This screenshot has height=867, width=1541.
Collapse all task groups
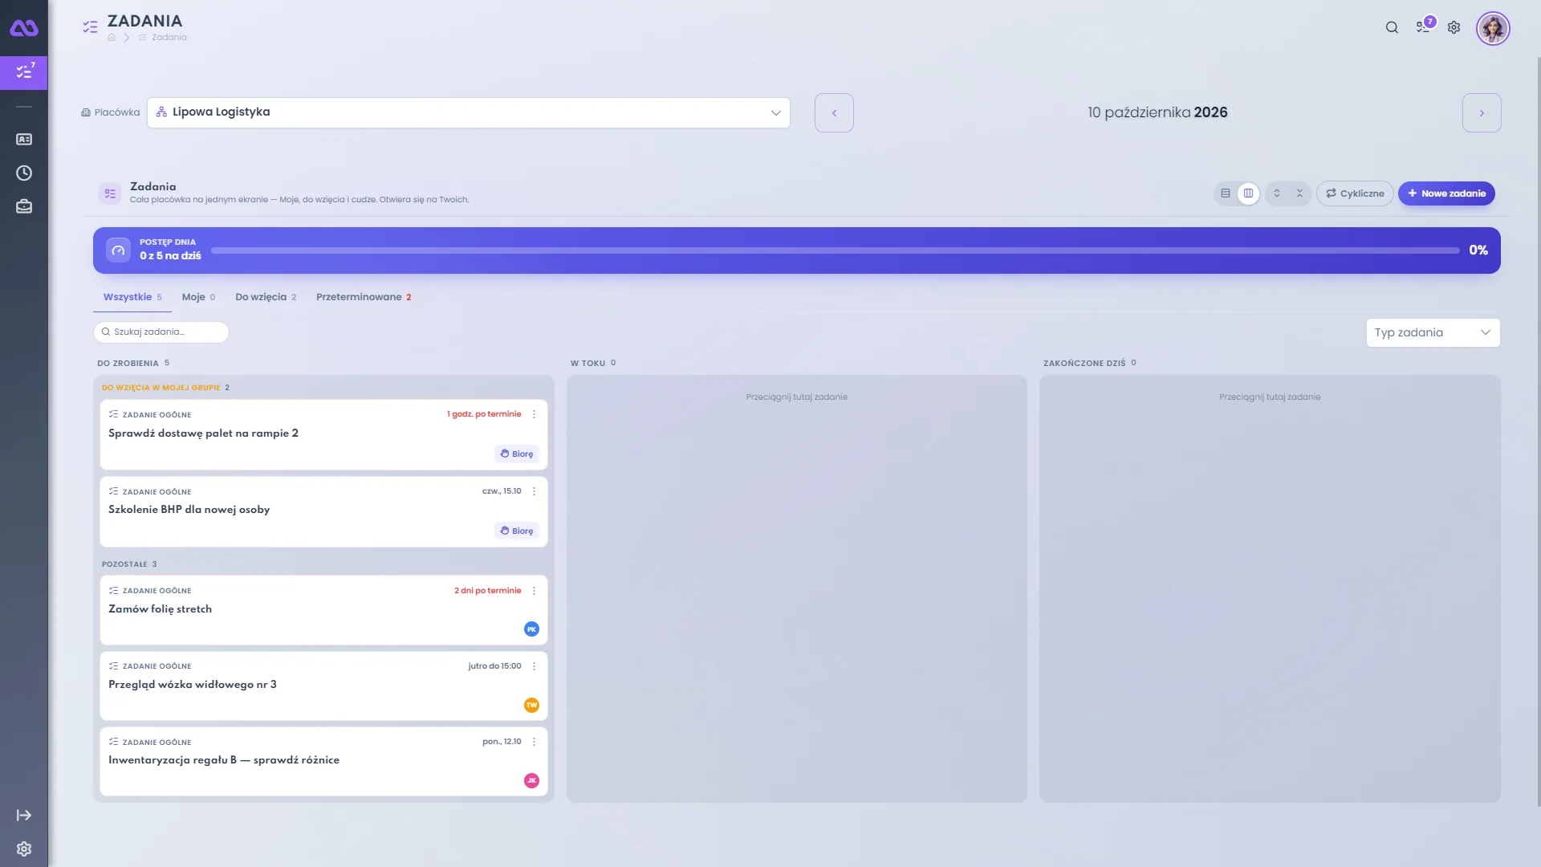(x=1299, y=193)
